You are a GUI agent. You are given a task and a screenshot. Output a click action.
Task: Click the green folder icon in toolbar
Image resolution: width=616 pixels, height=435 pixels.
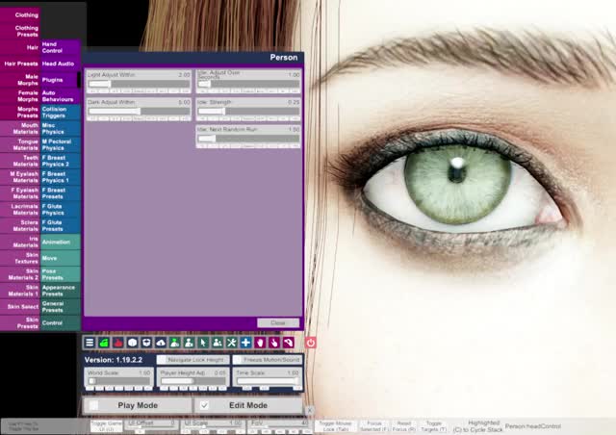104,343
